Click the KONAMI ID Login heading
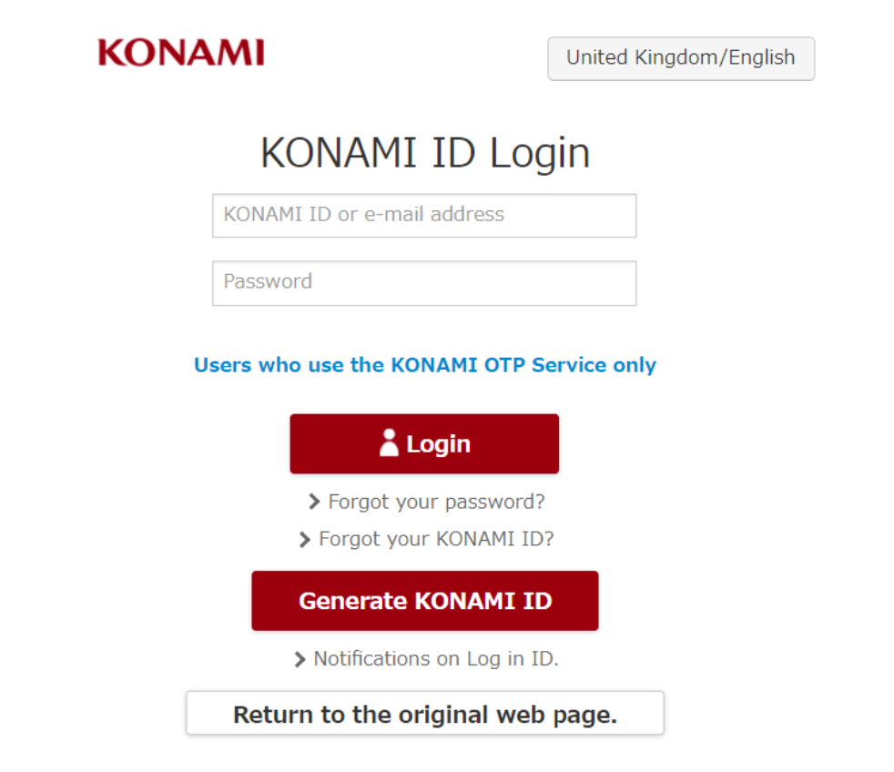The image size is (894, 772). coord(424,153)
